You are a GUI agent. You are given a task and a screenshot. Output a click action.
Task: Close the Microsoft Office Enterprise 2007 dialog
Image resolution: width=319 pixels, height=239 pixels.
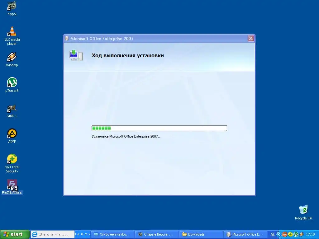point(251,38)
